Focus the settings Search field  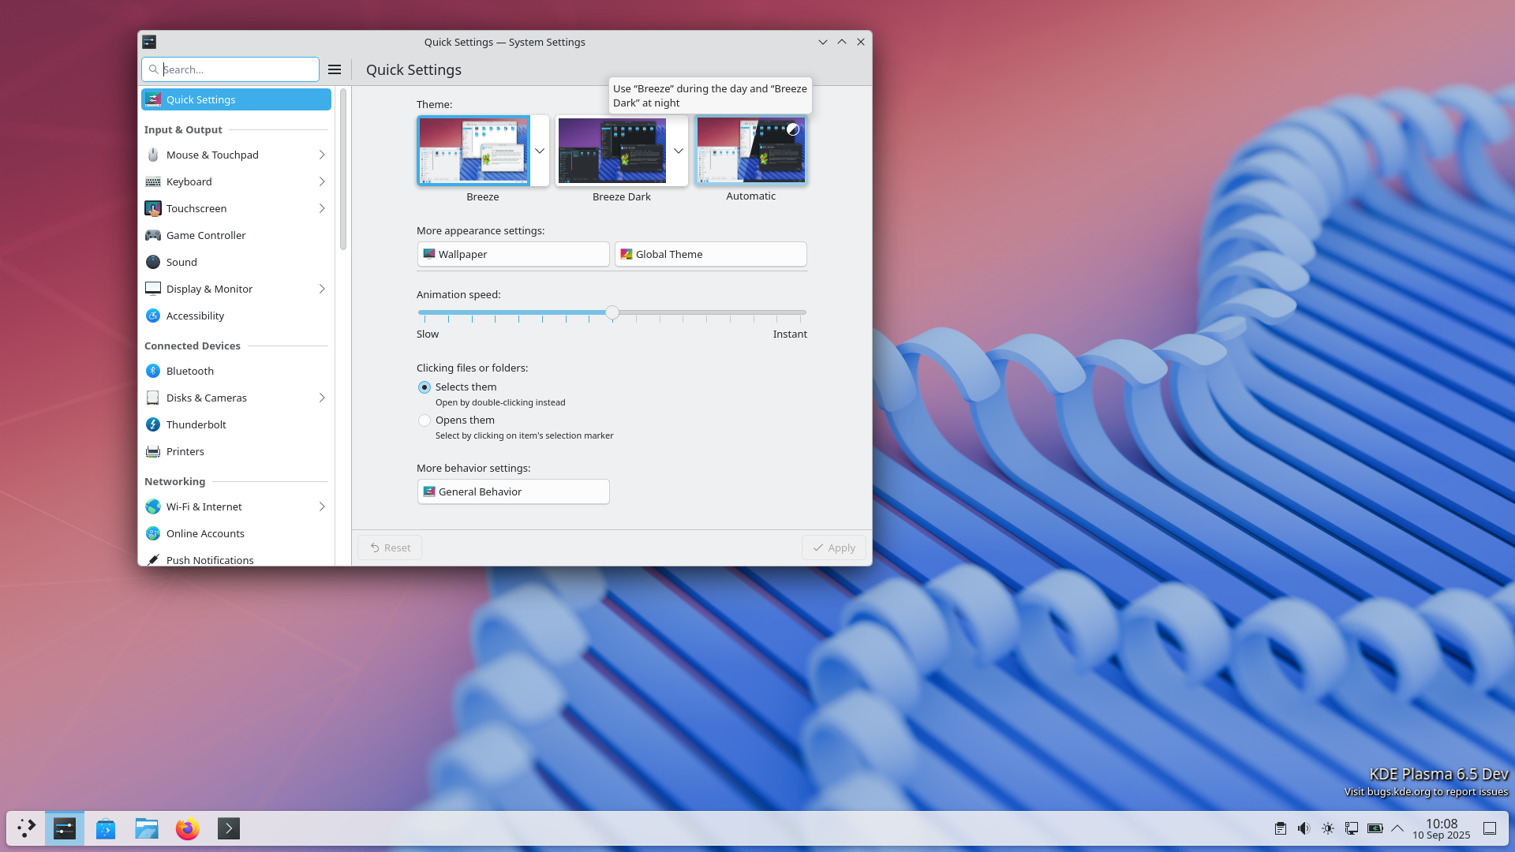coord(230,69)
